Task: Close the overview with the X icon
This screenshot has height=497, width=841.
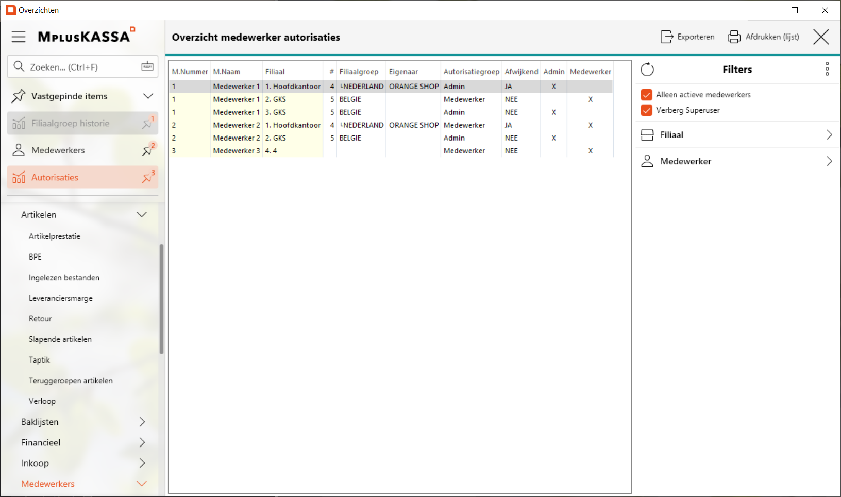Action: pyautogui.click(x=821, y=37)
